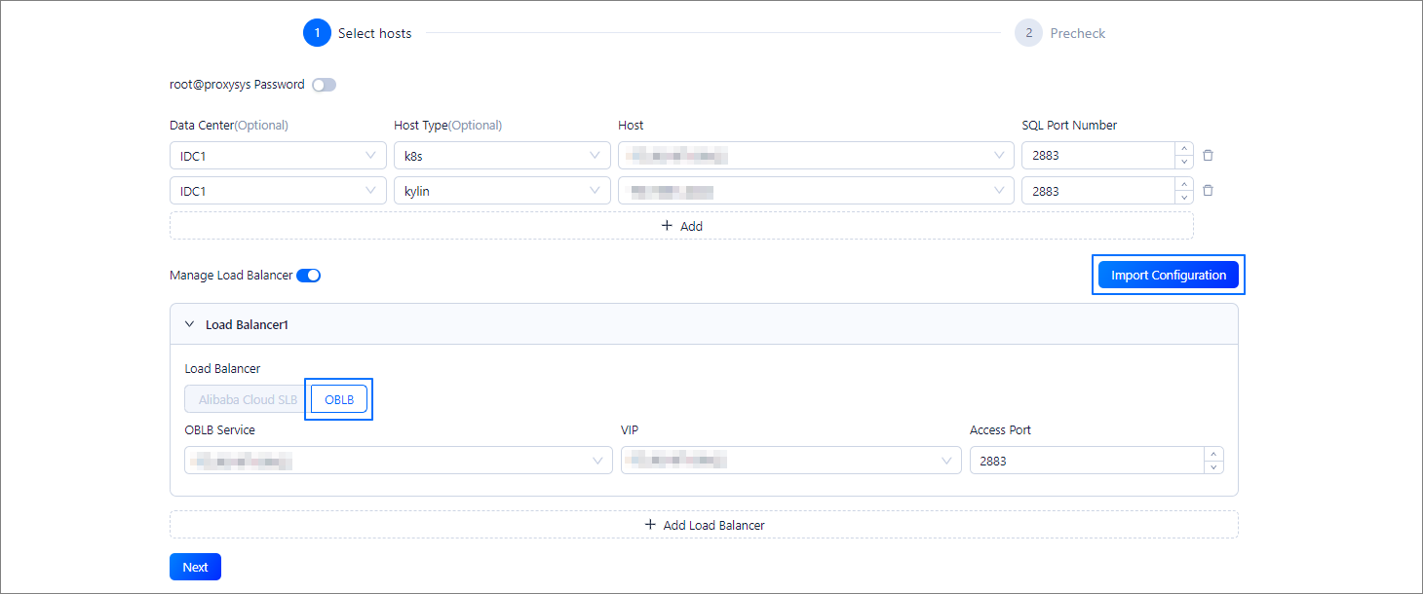This screenshot has height=594, width=1423.
Task: Add another load balancer
Action: [704, 525]
